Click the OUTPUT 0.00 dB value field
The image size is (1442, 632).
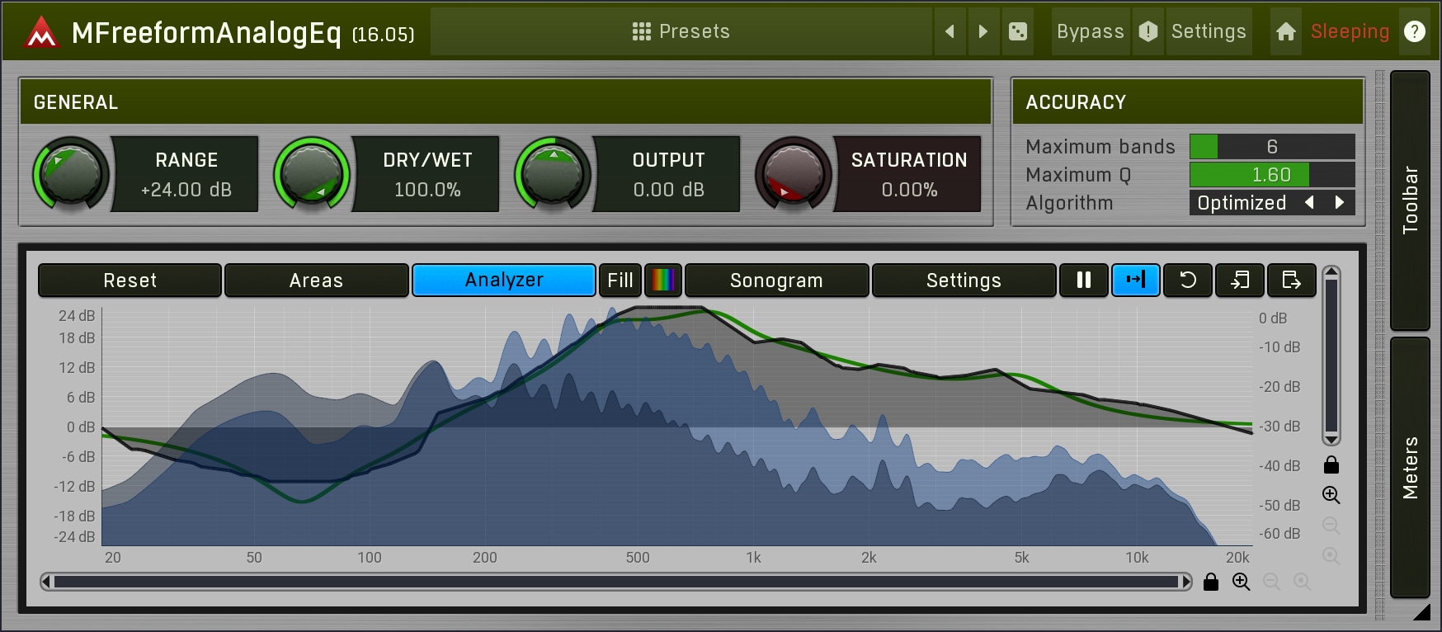tap(668, 174)
